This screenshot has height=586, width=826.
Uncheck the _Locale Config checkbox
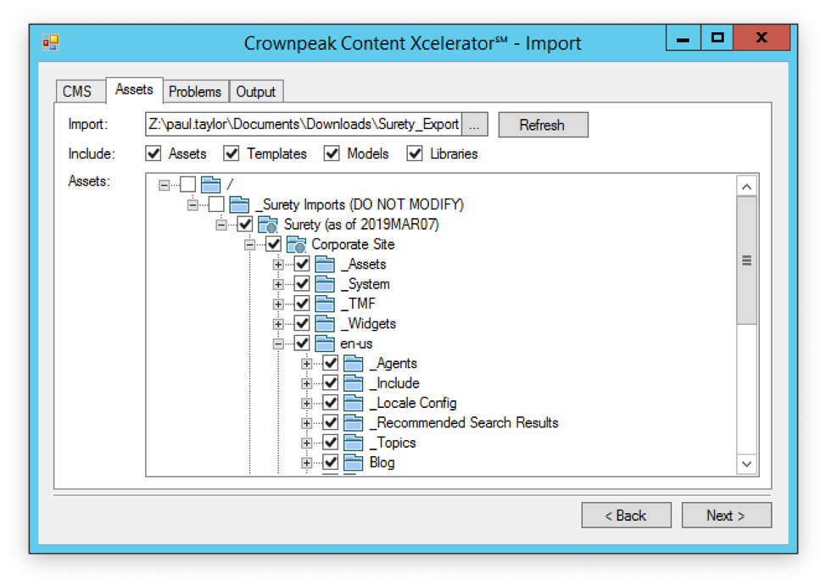pos(330,403)
